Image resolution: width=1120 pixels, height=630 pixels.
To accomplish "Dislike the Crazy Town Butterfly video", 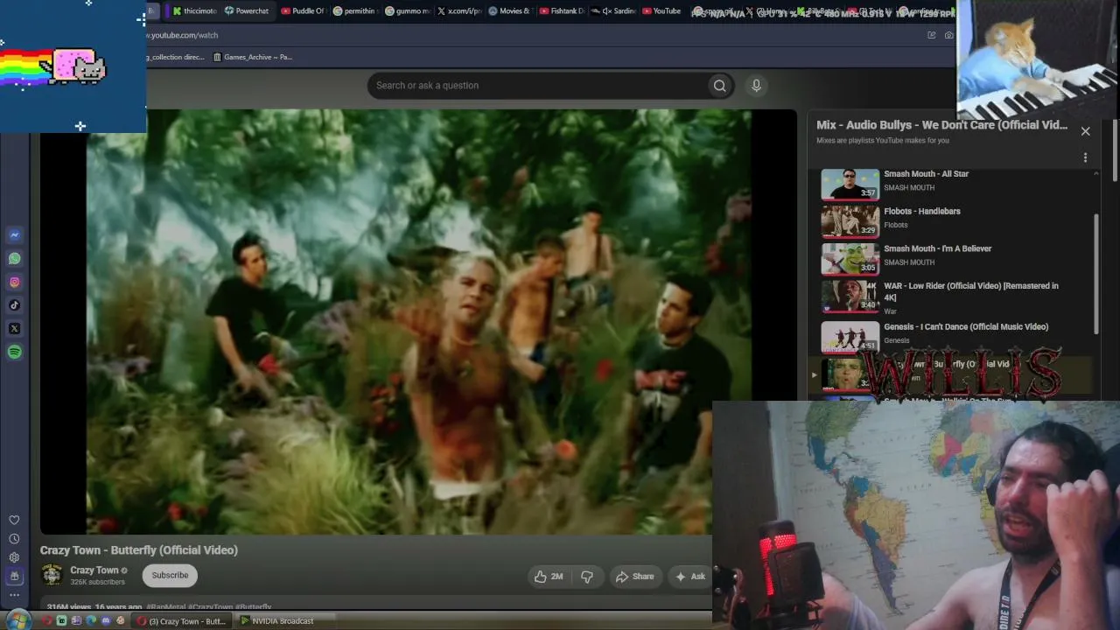I will point(587,577).
